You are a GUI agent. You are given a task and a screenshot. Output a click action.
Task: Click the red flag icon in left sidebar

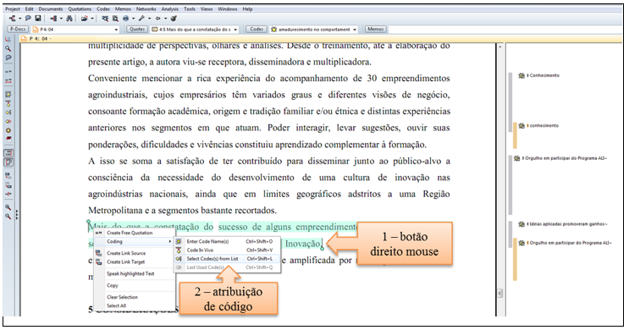tap(8, 139)
